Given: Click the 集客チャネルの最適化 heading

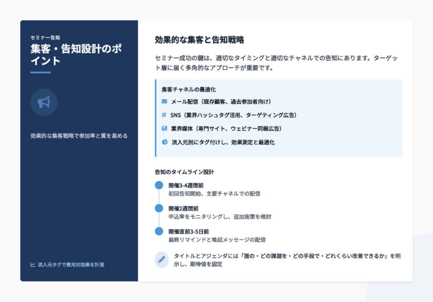Looking at the screenshot, I should coord(189,89).
